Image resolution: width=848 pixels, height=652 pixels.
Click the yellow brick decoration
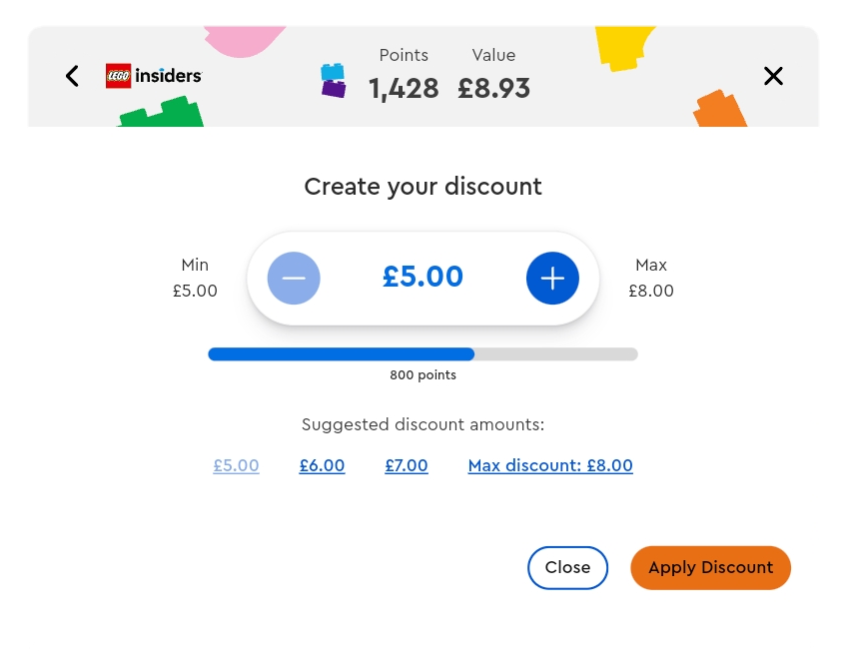[623, 44]
